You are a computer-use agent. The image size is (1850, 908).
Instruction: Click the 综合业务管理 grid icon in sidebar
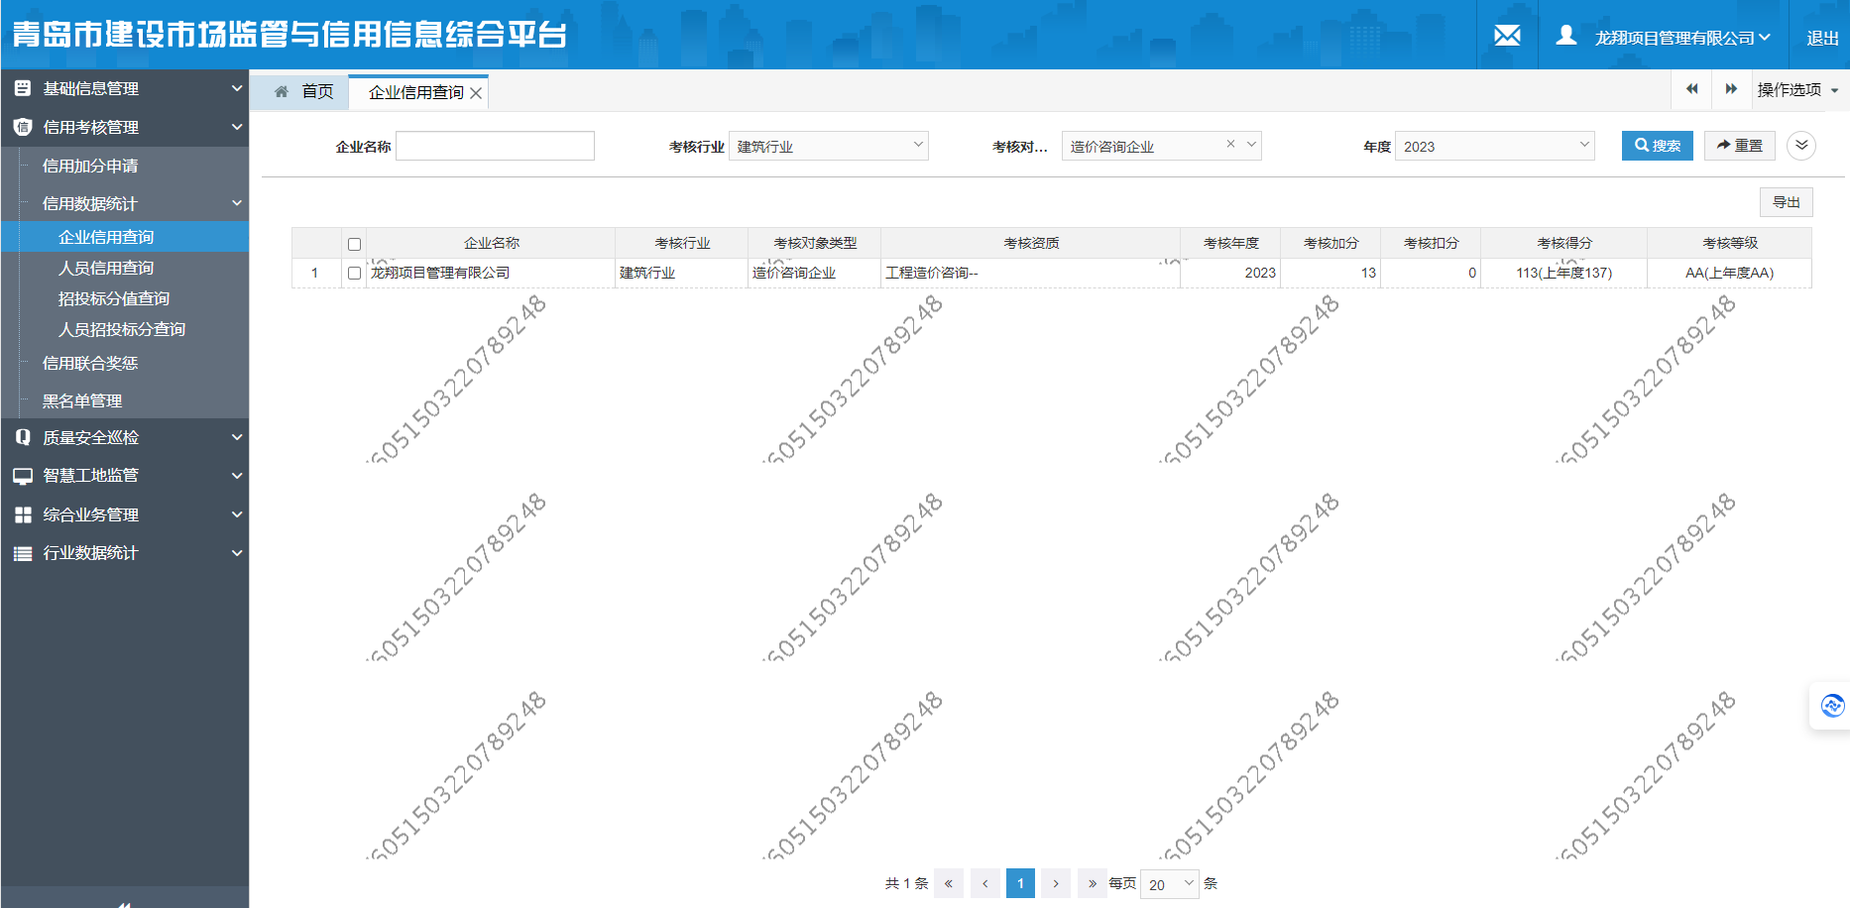pos(22,514)
